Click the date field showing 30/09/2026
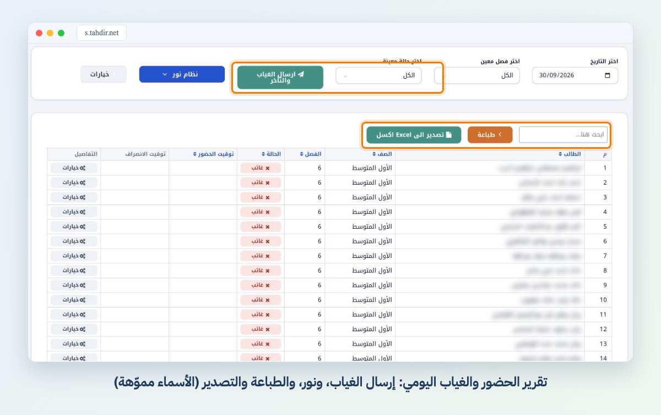Viewport: 661px width, 415px height. (x=575, y=76)
